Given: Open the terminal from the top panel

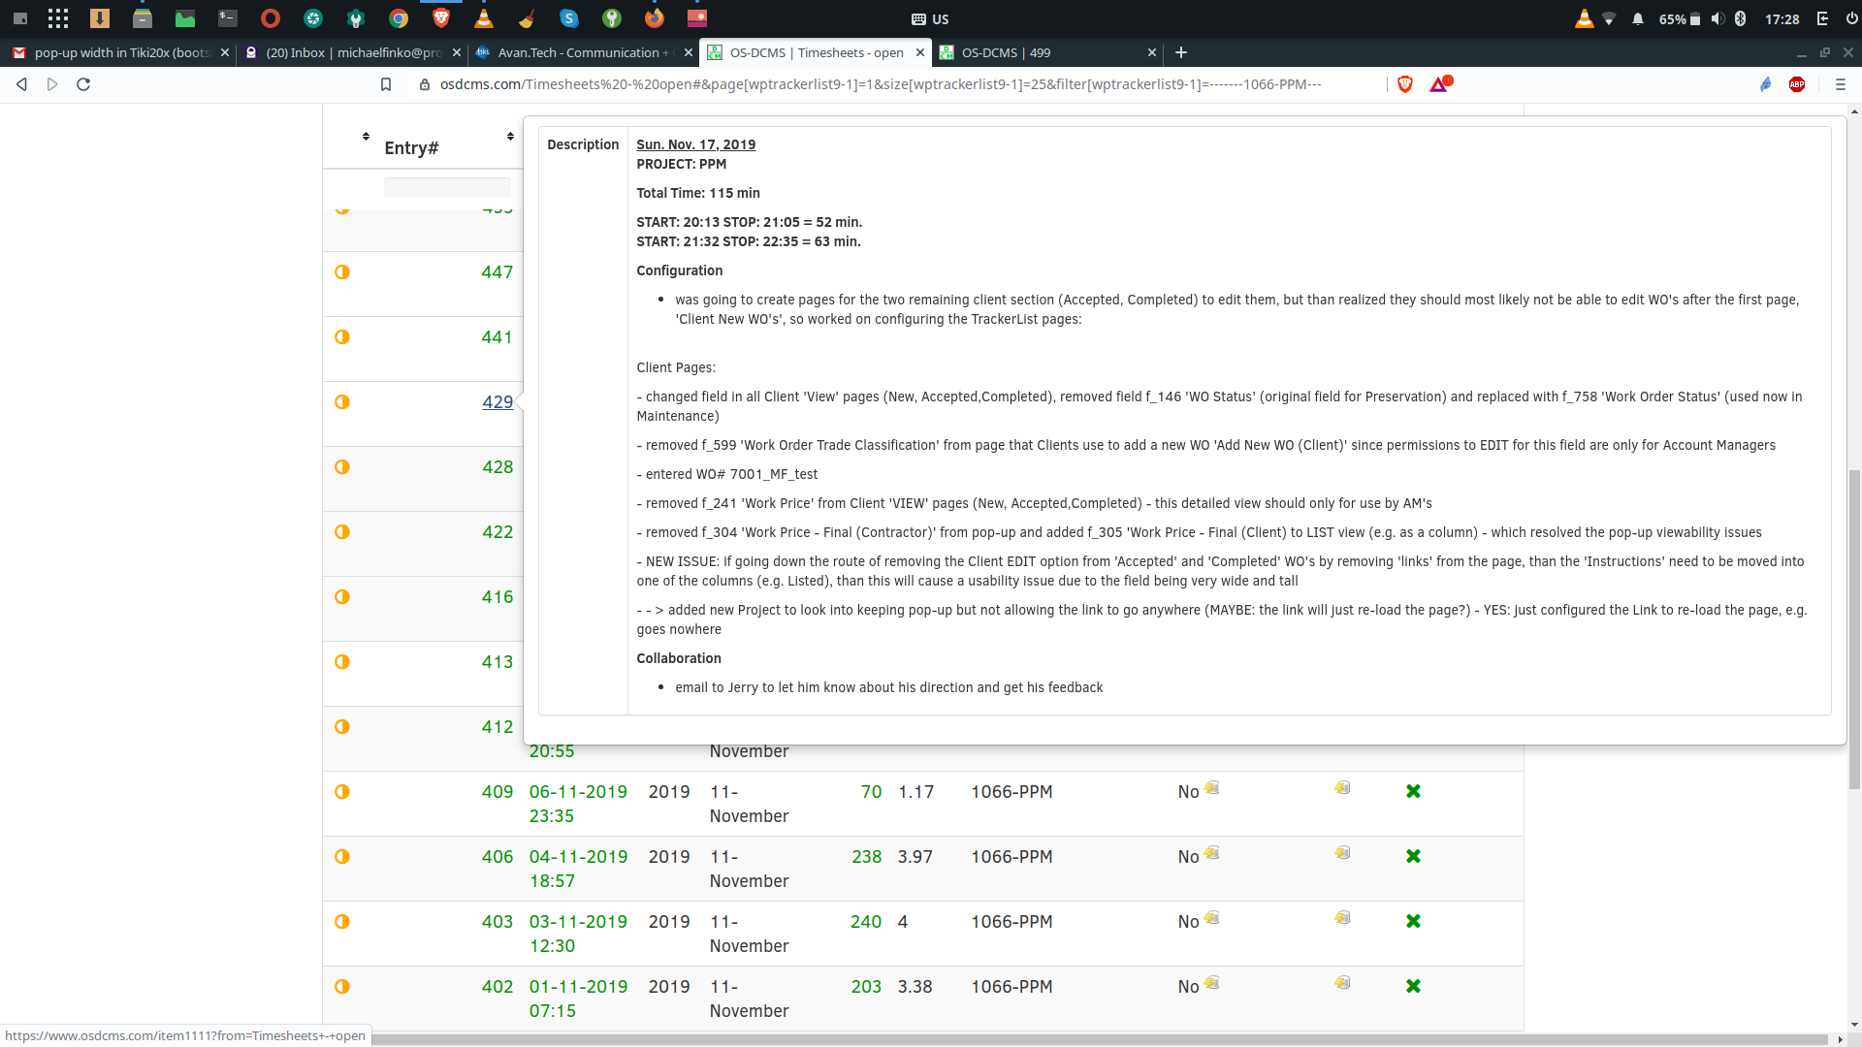Looking at the screenshot, I should 228,18.
